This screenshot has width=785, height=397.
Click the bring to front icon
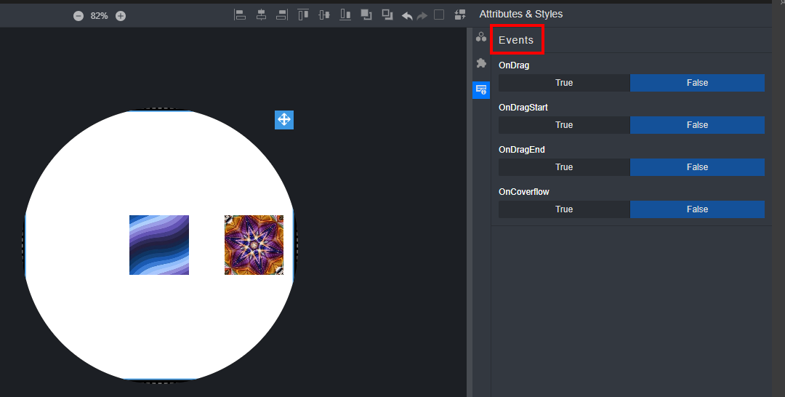366,15
